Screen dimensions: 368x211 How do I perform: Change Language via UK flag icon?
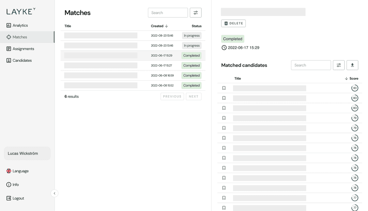(x=9, y=171)
